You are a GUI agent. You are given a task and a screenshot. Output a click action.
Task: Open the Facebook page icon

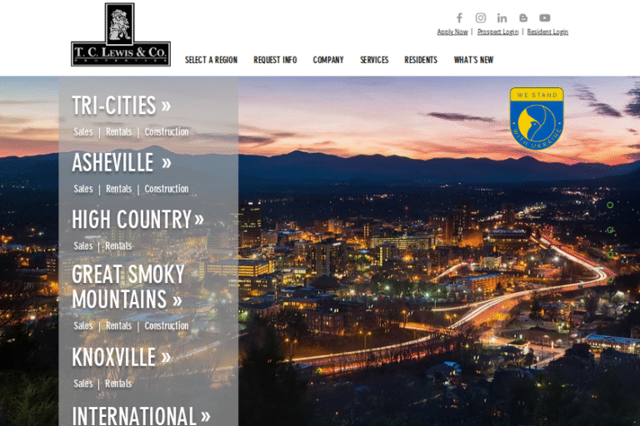[459, 17]
